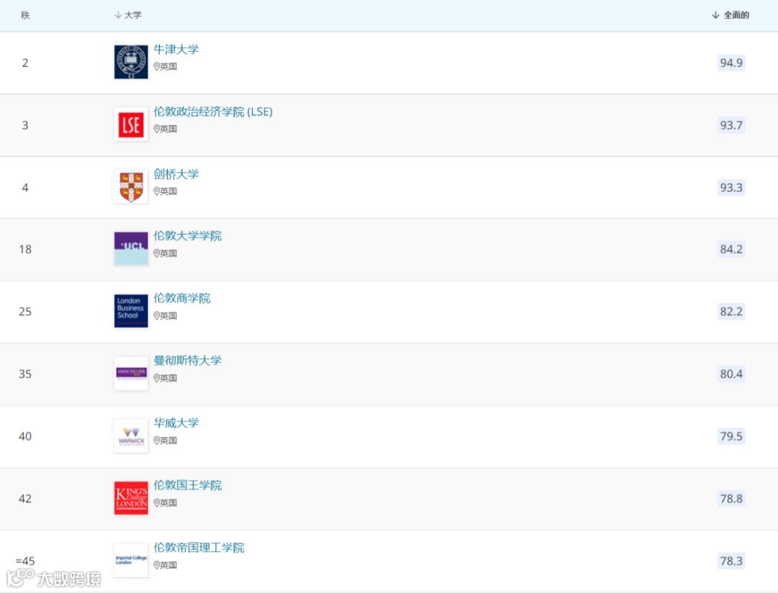
Task: Click the red LSE logo
Action: (x=131, y=125)
